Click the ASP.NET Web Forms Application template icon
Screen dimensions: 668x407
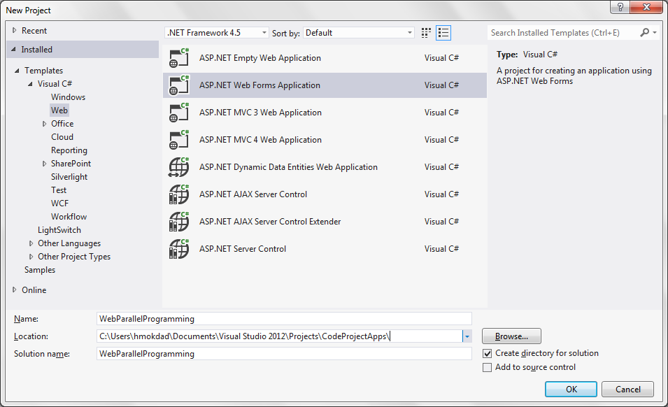tap(179, 85)
